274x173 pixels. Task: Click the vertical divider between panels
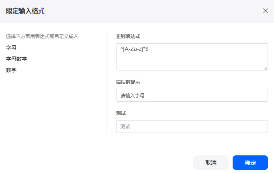pos(106,83)
